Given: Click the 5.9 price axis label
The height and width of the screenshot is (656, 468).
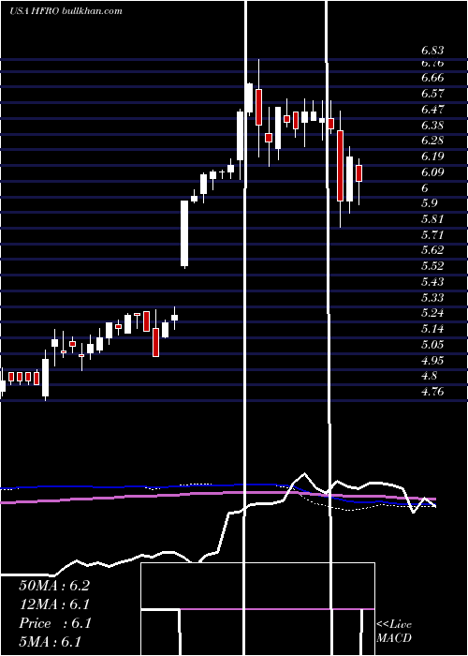Looking at the screenshot, I should [x=429, y=203].
